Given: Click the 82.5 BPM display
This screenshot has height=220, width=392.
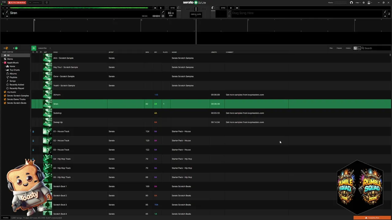Looking at the screenshot, I should click(x=171, y=14).
